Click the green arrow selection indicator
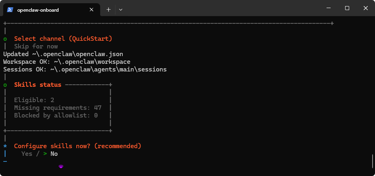 [45, 154]
